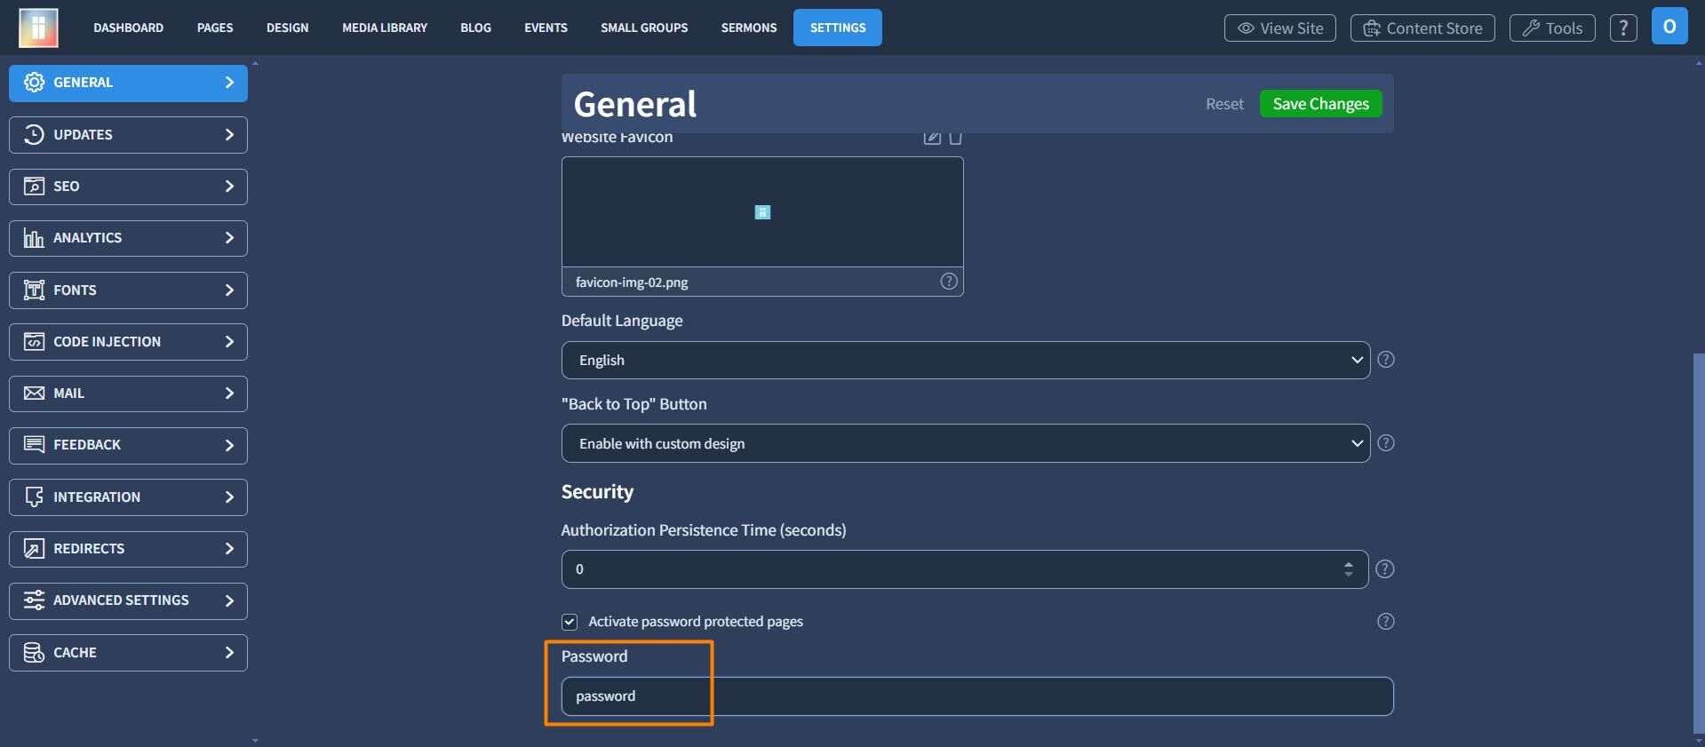
Task: Go to the Media Library tab
Action: [x=385, y=28]
